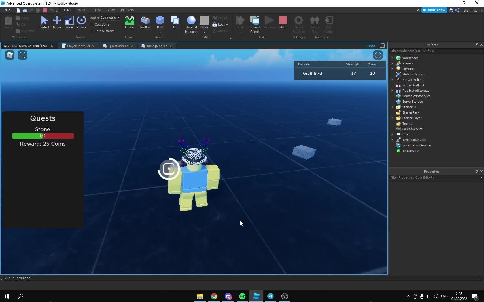Choose the Rotate tool
This screenshot has width=484, height=302.
pos(81,22)
